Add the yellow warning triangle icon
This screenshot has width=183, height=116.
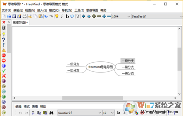4,50
